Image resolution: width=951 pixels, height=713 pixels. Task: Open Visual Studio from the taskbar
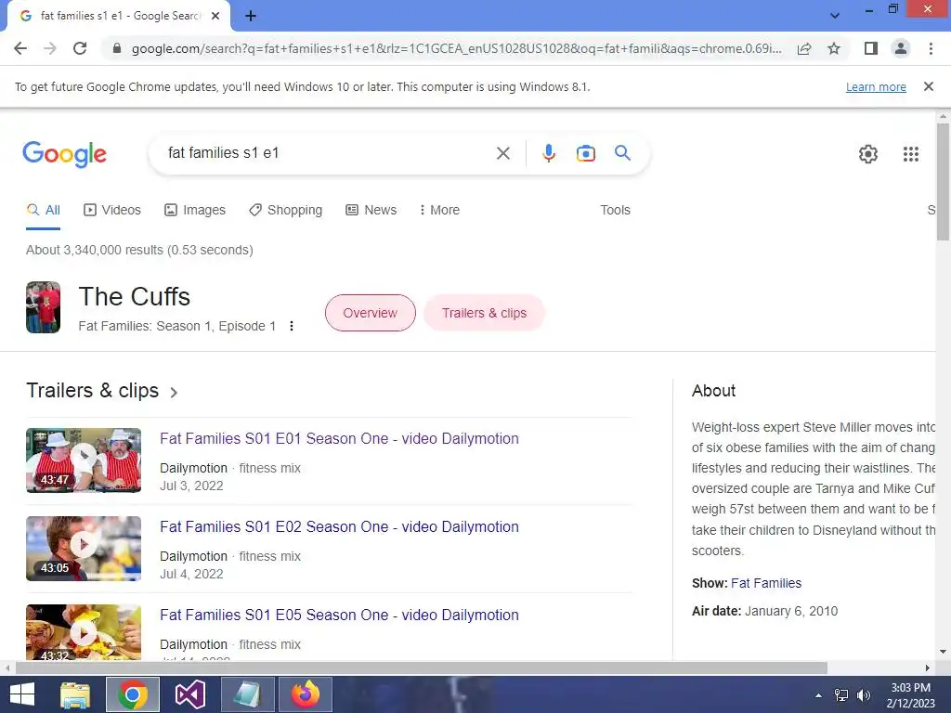(x=190, y=694)
